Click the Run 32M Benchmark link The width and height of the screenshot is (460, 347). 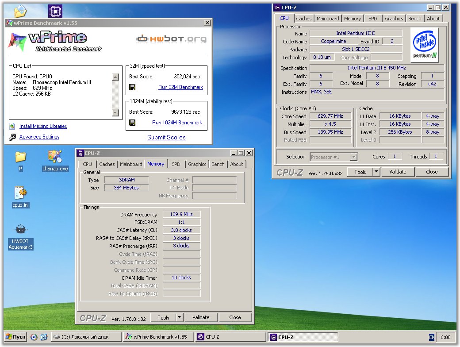pos(181,87)
